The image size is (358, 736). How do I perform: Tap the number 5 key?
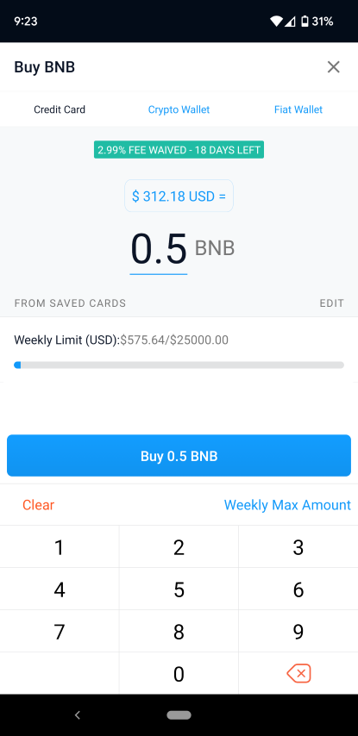coord(179,589)
